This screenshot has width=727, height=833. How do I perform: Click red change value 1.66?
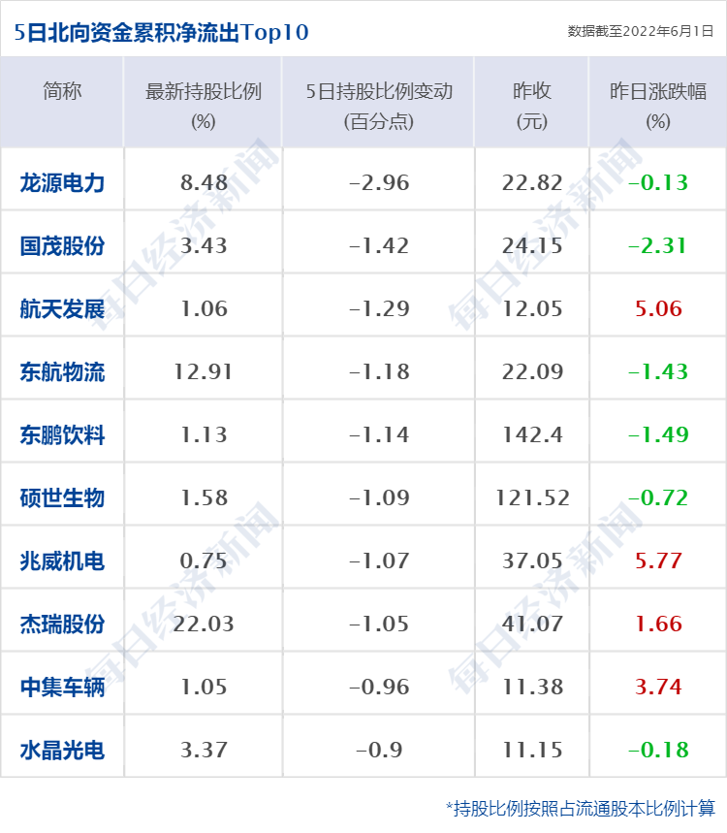(x=658, y=624)
